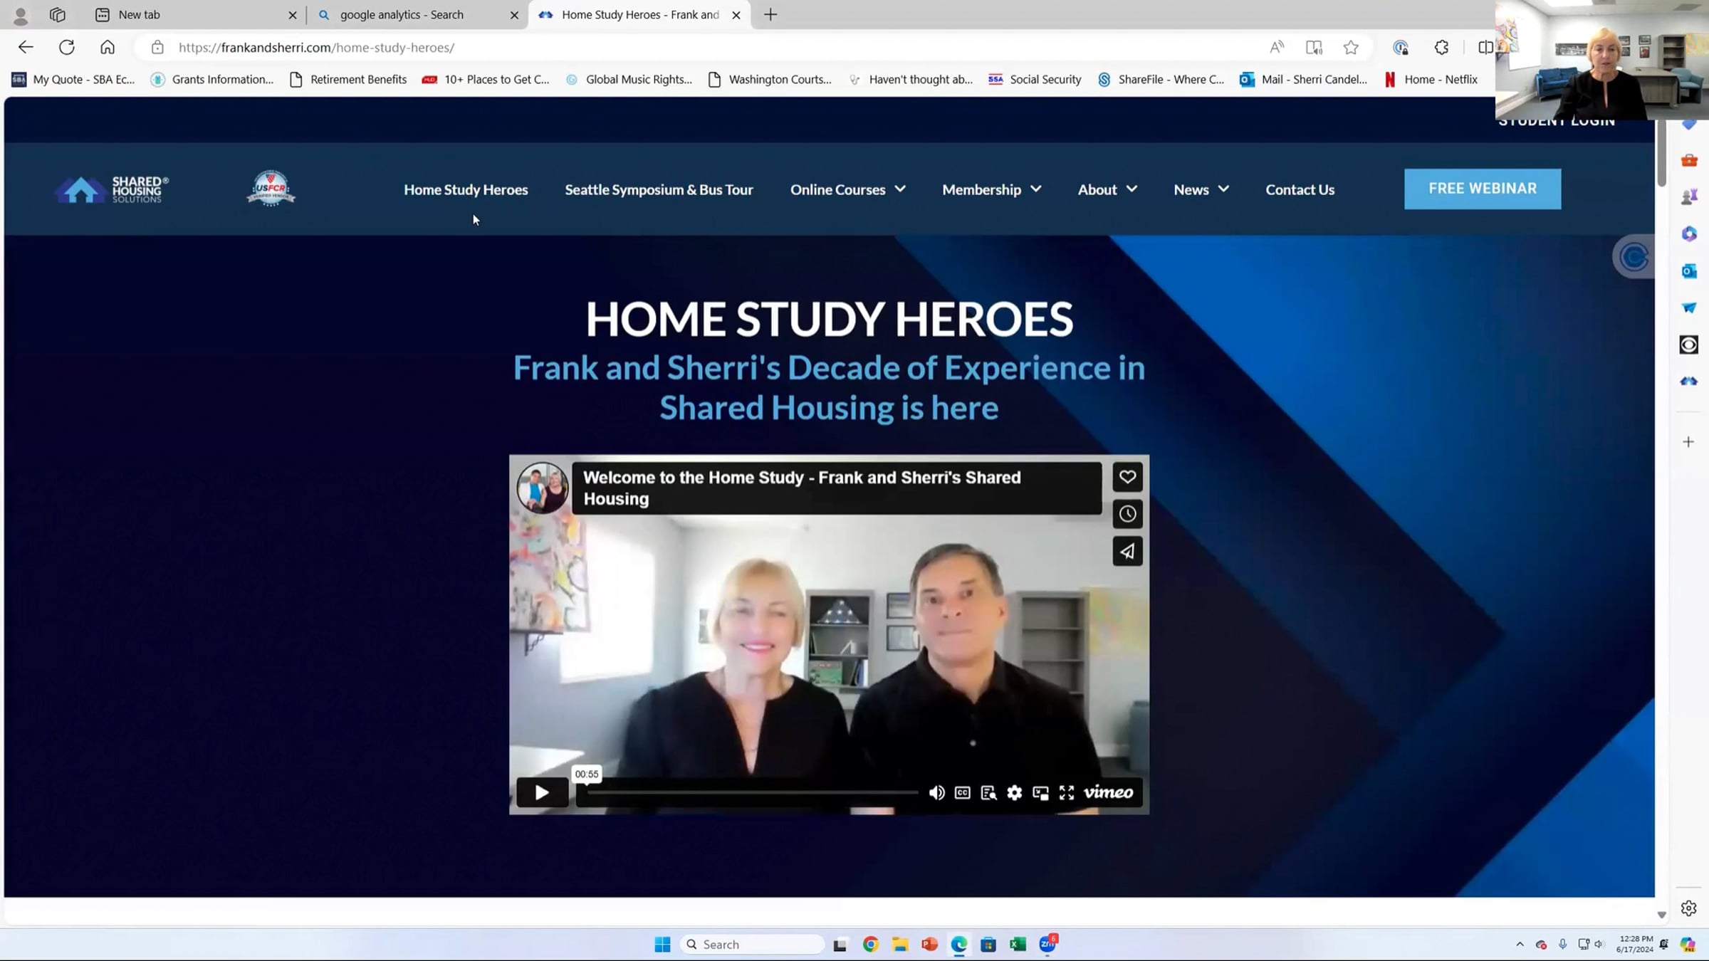Toggle picture-in-picture mode on video
Screen dimensions: 1709x961
pyautogui.click(x=1040, y=792)
